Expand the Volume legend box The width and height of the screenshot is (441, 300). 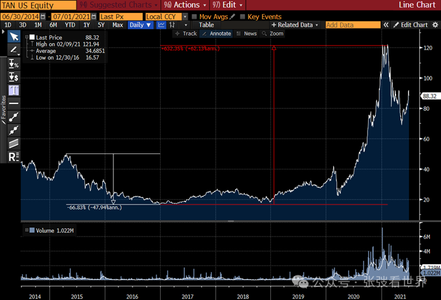[x=26, y=230]
